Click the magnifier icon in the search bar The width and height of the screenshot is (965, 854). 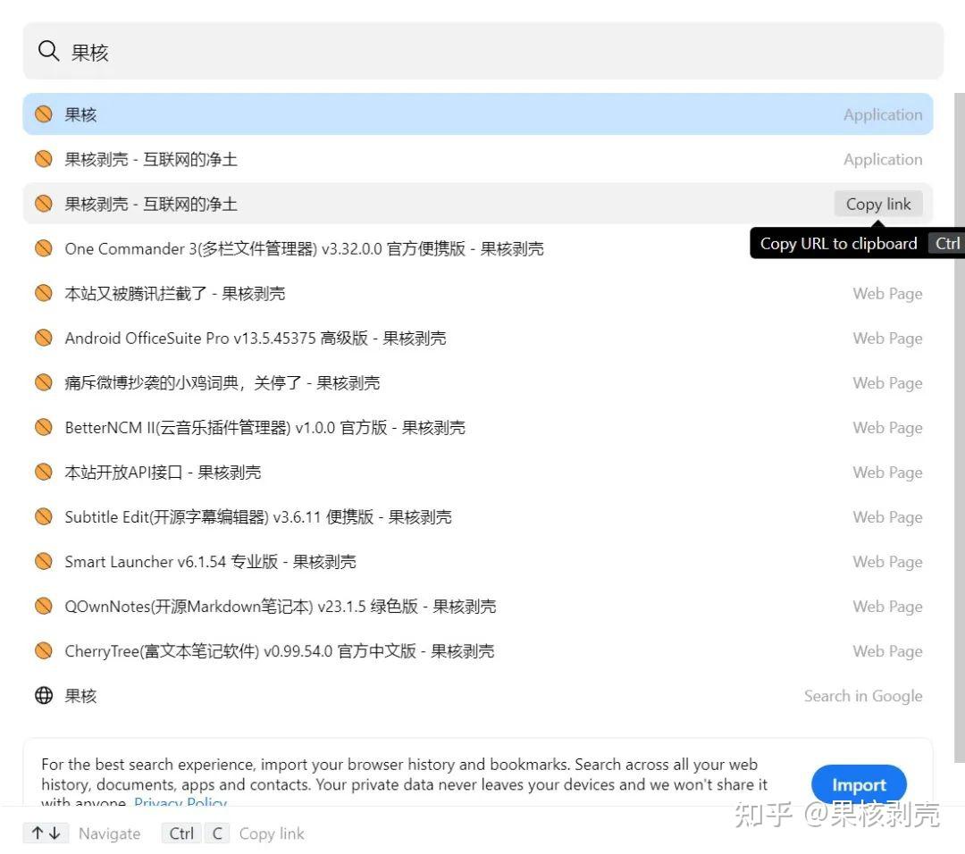tap(48, 51)
